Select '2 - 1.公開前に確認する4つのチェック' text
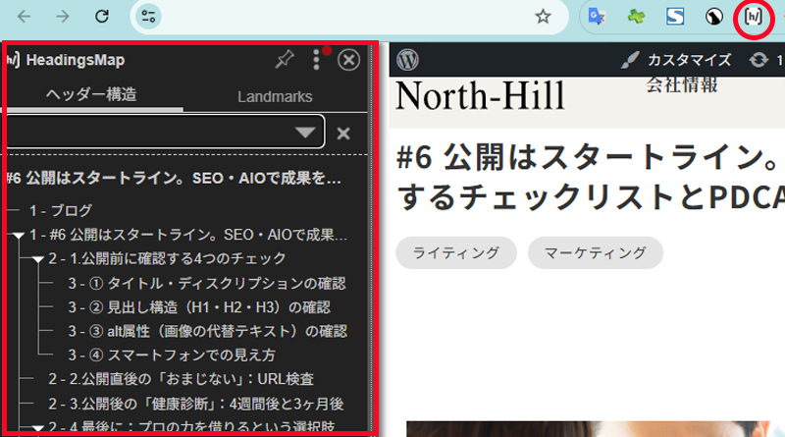Image resolution: width=785 pixels, height=437 pixels. click(167, 258)
